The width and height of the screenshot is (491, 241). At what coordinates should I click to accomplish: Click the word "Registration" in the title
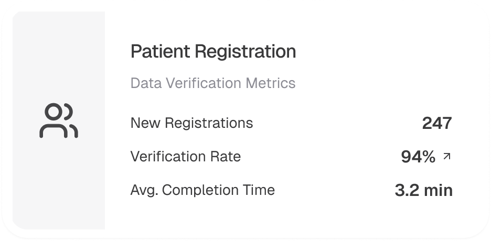pyautogui.click(x=245, y=52)
